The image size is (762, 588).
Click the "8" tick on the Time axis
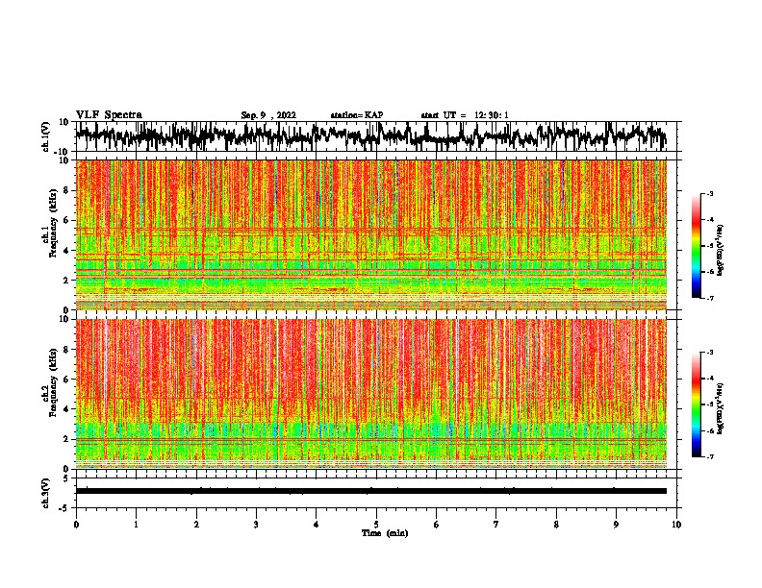(556, 525)
